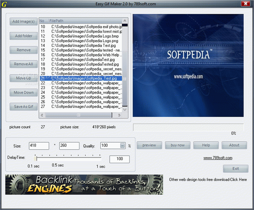This screenshot has height=210, width=254.
Task: Open the www.789soft.com link
Action: click(x=218, y=158)
